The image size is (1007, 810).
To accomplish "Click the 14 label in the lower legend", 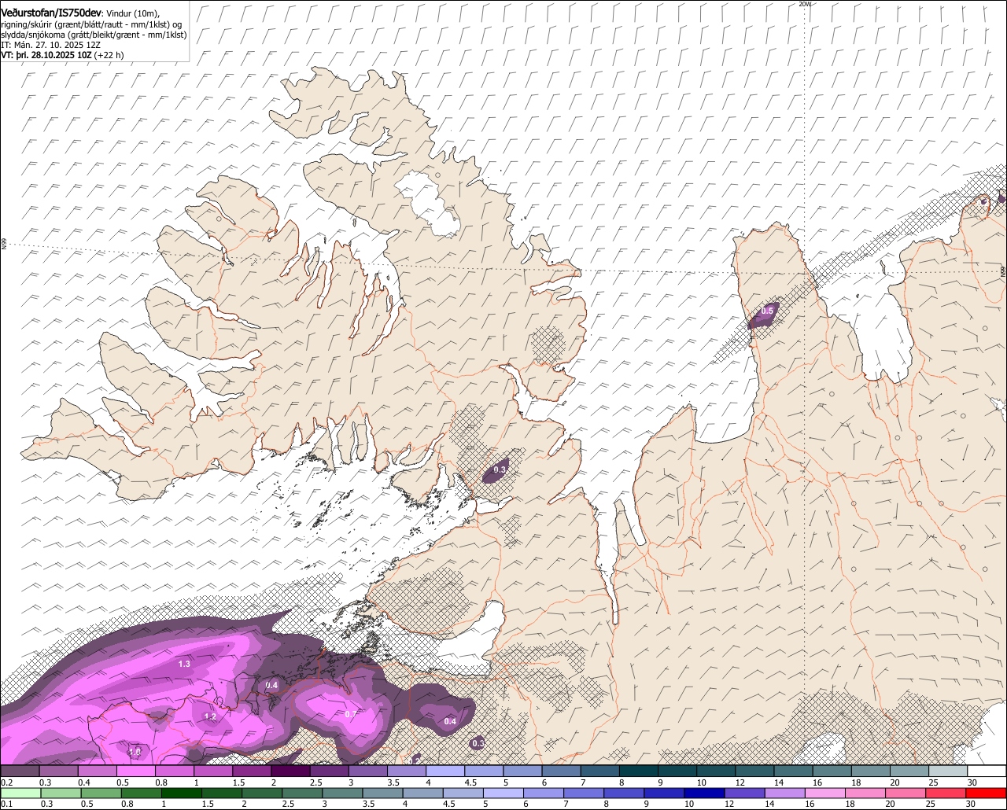I will [x=771, y=804].
